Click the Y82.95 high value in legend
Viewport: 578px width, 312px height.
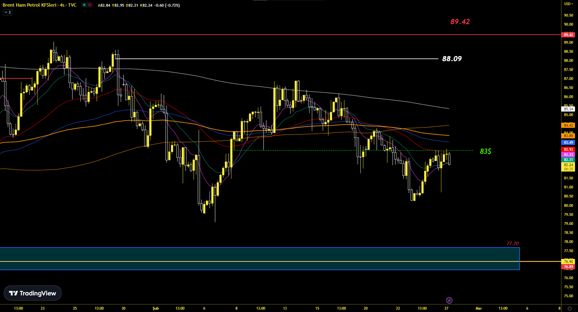(x=118, y=5)
